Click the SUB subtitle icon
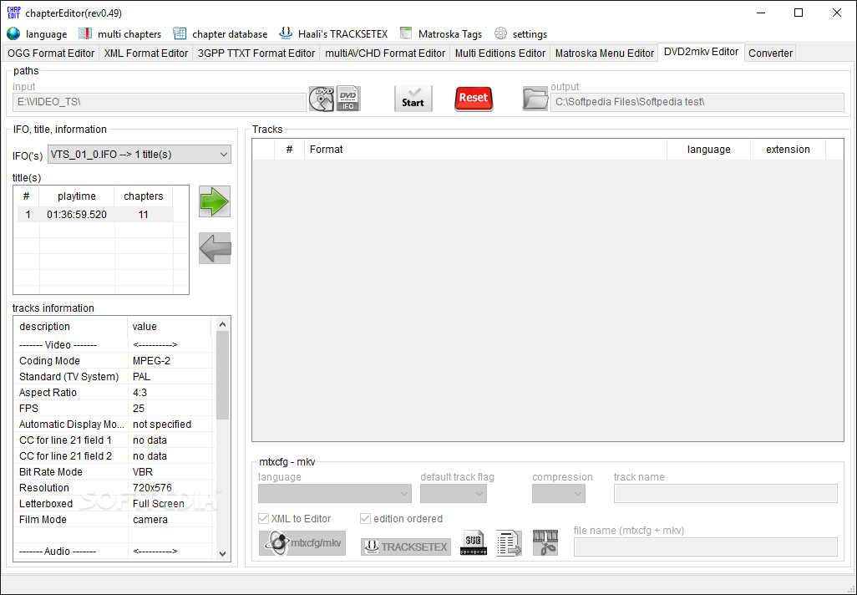The image size is (857, 595). tap(473, 543)
